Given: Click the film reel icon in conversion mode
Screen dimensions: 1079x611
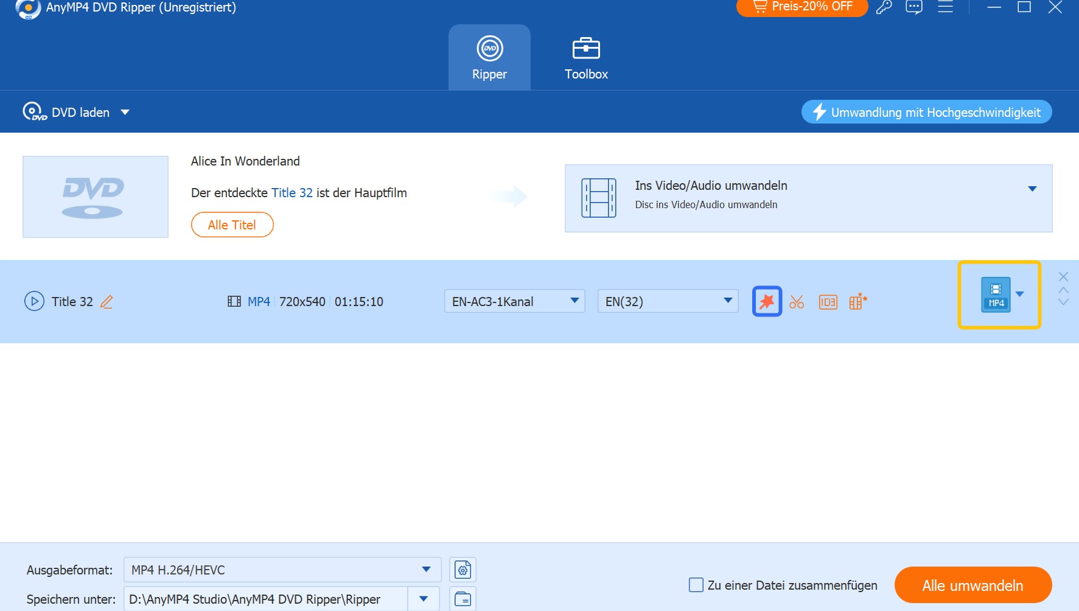Looking at the screenshot, I should click(599, 198).
